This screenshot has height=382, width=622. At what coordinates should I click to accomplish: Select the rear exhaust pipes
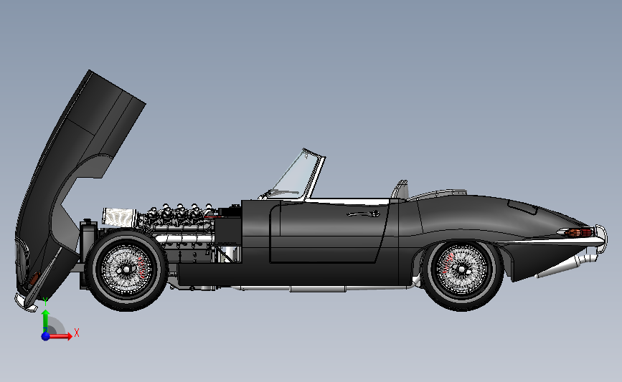click(x=567, y=265)
